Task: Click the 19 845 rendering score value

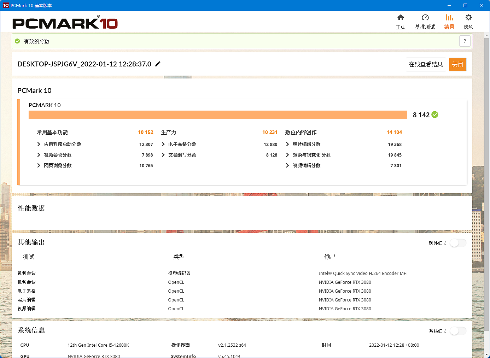Action: pyautogui.click(x=395, y=155)
